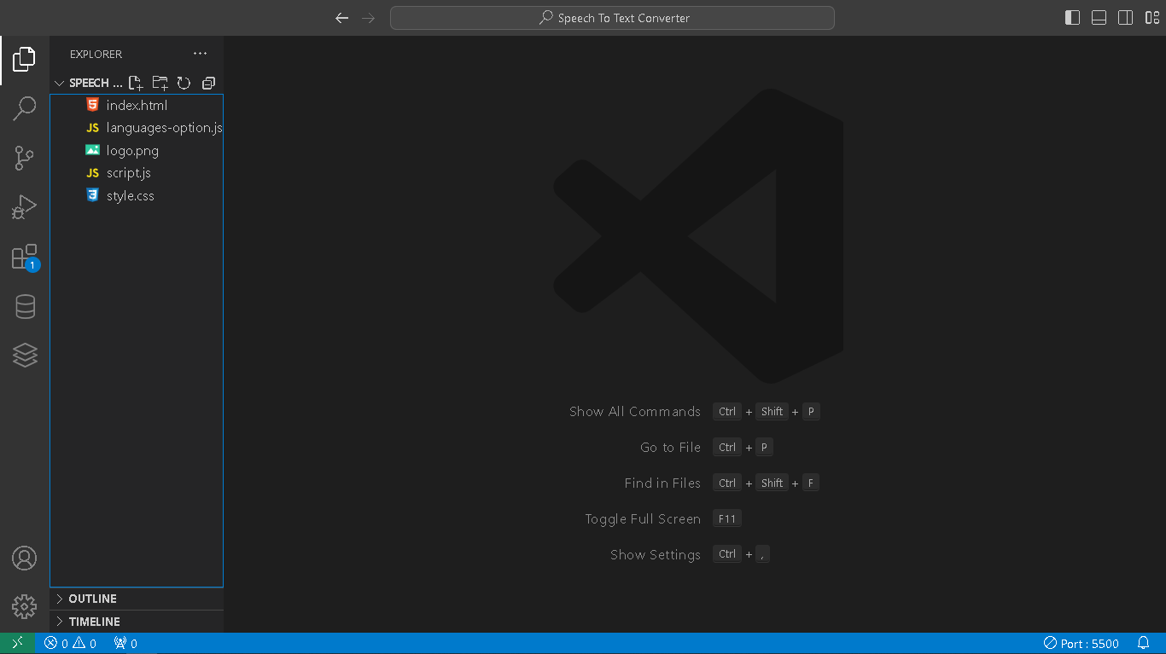Open the Run and Debug panel
Image resolution: width=1166 pixels, height=654 pixels.
coord(24,205)
